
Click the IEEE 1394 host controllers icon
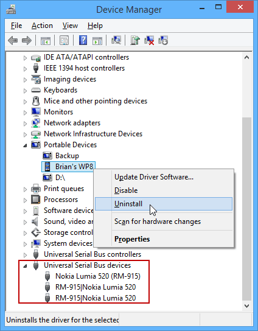pos(36,68)
